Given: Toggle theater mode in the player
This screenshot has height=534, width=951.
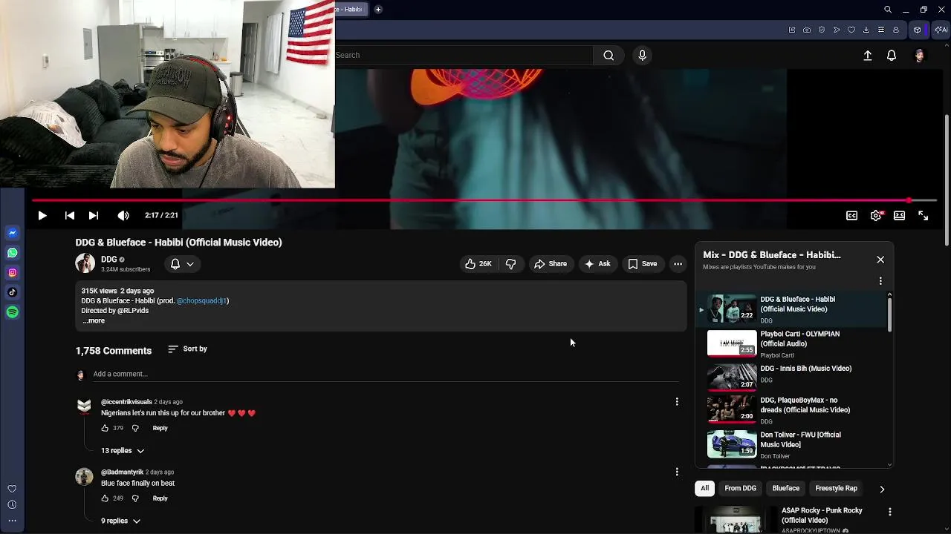Looking at the screenshot, I should [x=900, y=216].
